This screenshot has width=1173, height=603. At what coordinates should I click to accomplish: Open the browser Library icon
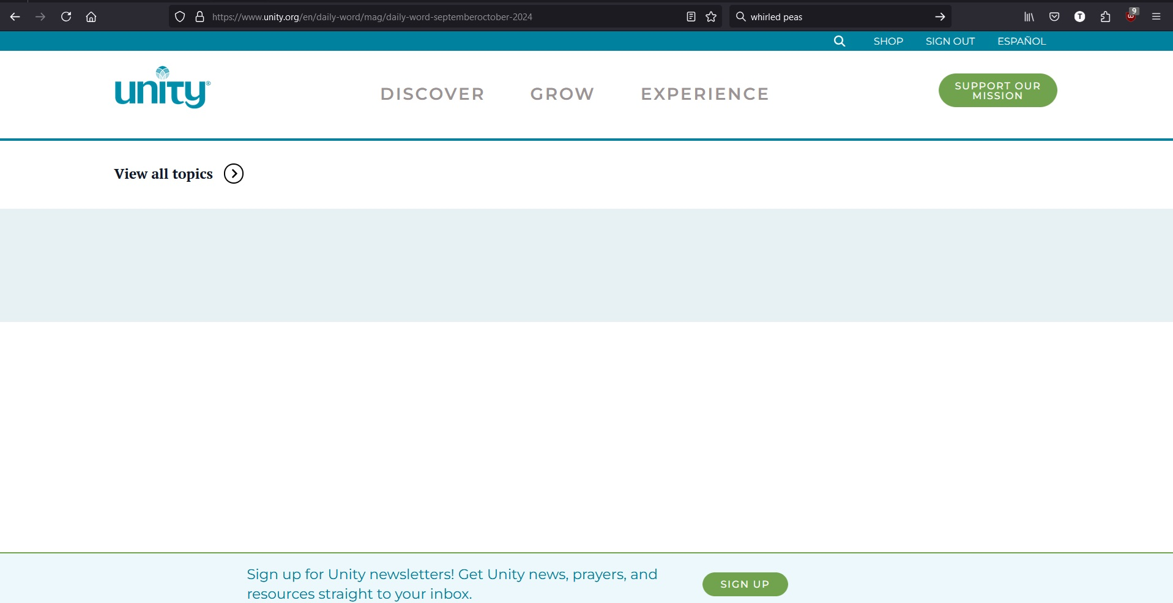1029,17
